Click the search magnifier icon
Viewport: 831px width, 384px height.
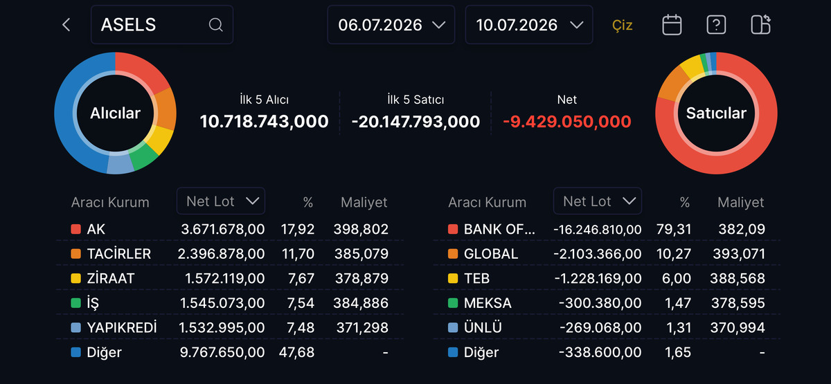215,25
